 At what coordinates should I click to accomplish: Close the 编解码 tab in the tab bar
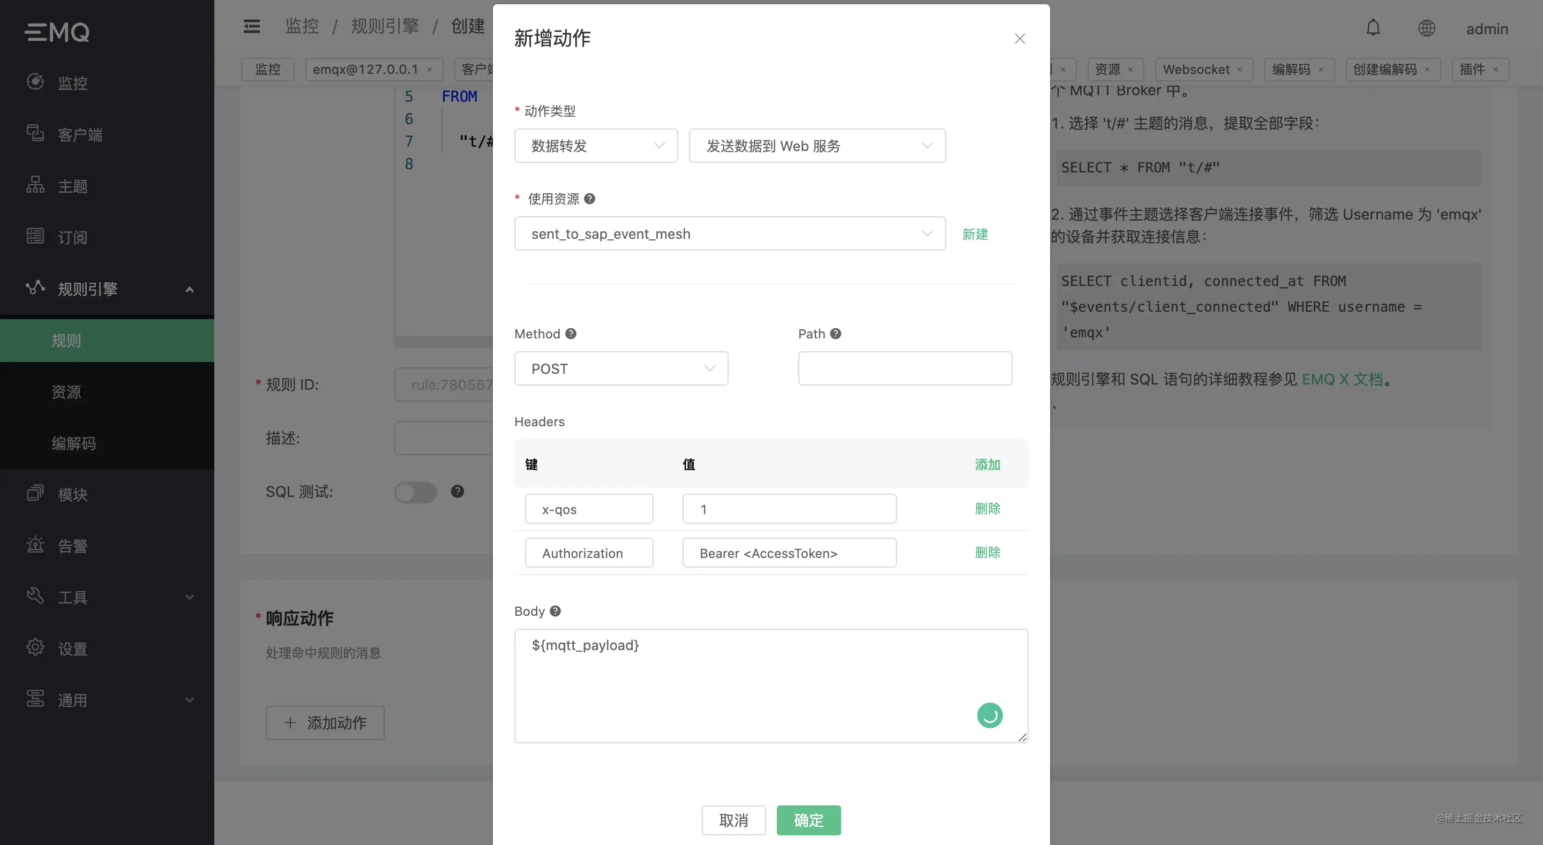1321,70
